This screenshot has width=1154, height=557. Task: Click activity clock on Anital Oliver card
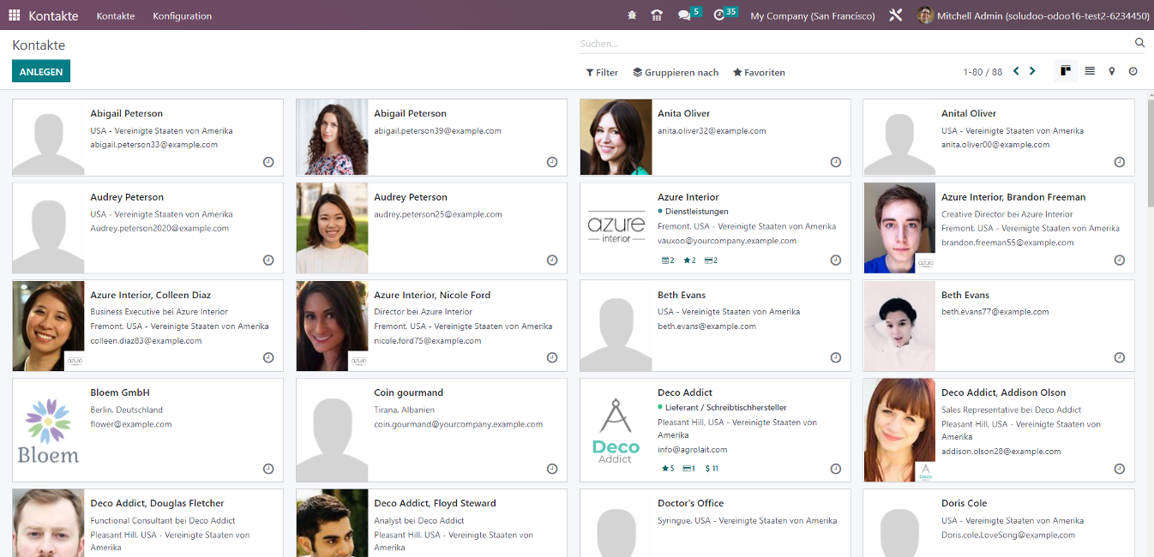1120,162
